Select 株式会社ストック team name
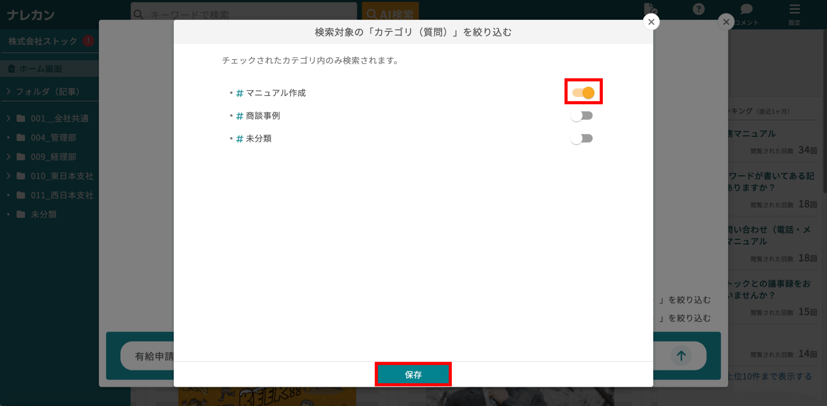827x406 pixels. pos(43,41)
